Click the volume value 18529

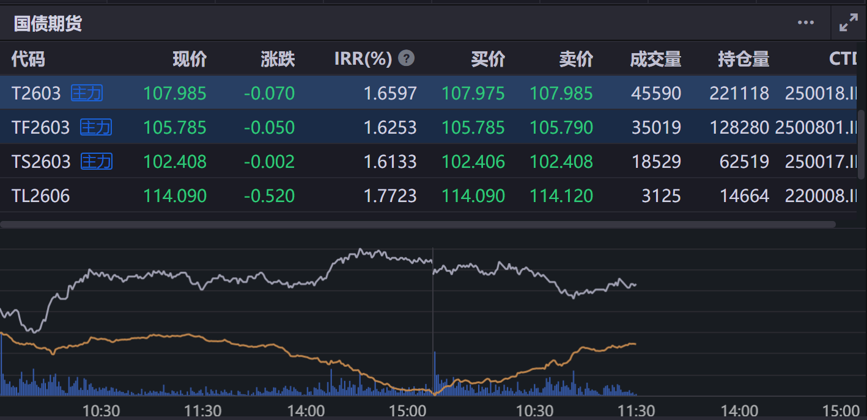(x=655, y=162)
